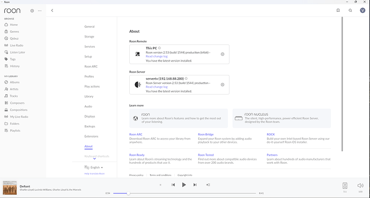
Task: Open the This PC gear options
Action: (x=223, y=54)
